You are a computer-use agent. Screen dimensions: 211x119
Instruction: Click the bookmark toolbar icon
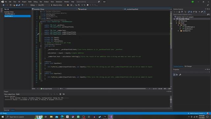[88, 5]
